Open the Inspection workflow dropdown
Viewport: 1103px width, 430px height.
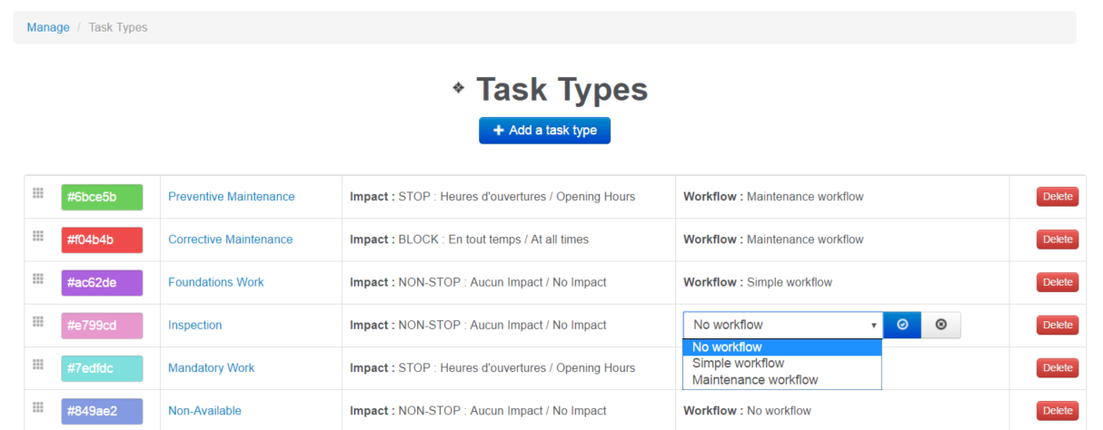tap(782, 325)
